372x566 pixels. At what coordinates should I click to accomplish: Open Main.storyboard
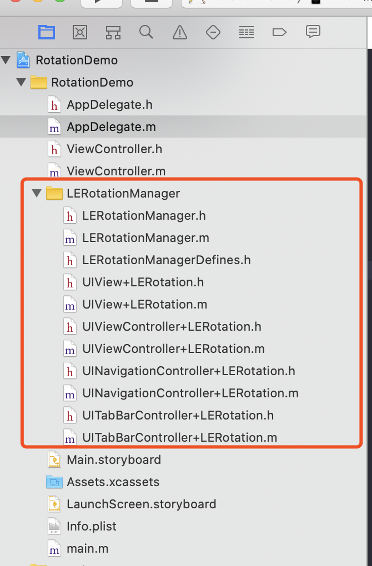113,459
